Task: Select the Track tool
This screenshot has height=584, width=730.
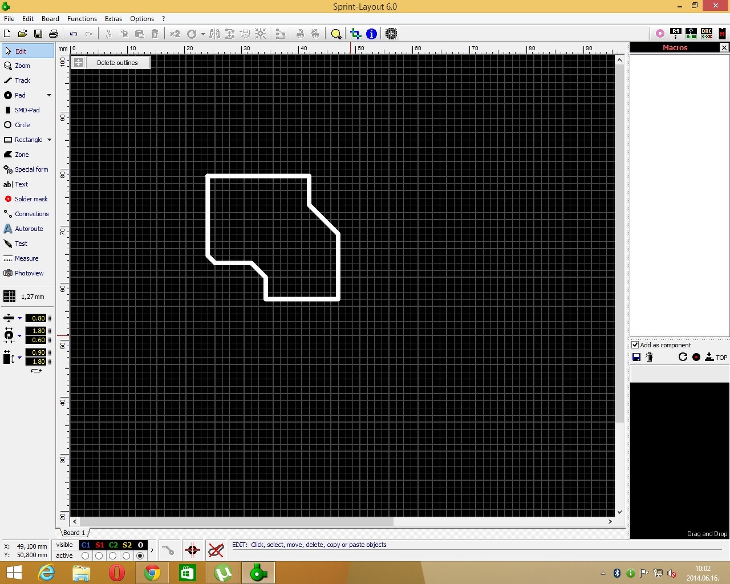Action: 28,80
